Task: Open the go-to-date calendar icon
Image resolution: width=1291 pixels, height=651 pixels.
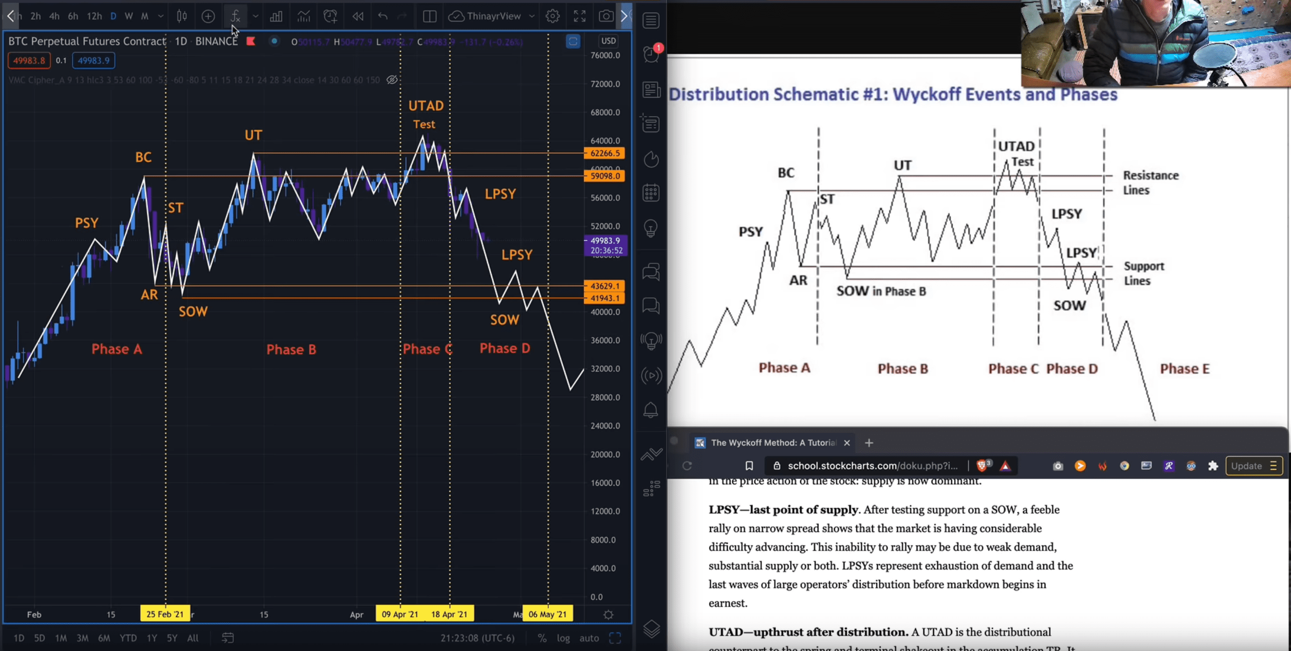Action: [x=228, y=637]
